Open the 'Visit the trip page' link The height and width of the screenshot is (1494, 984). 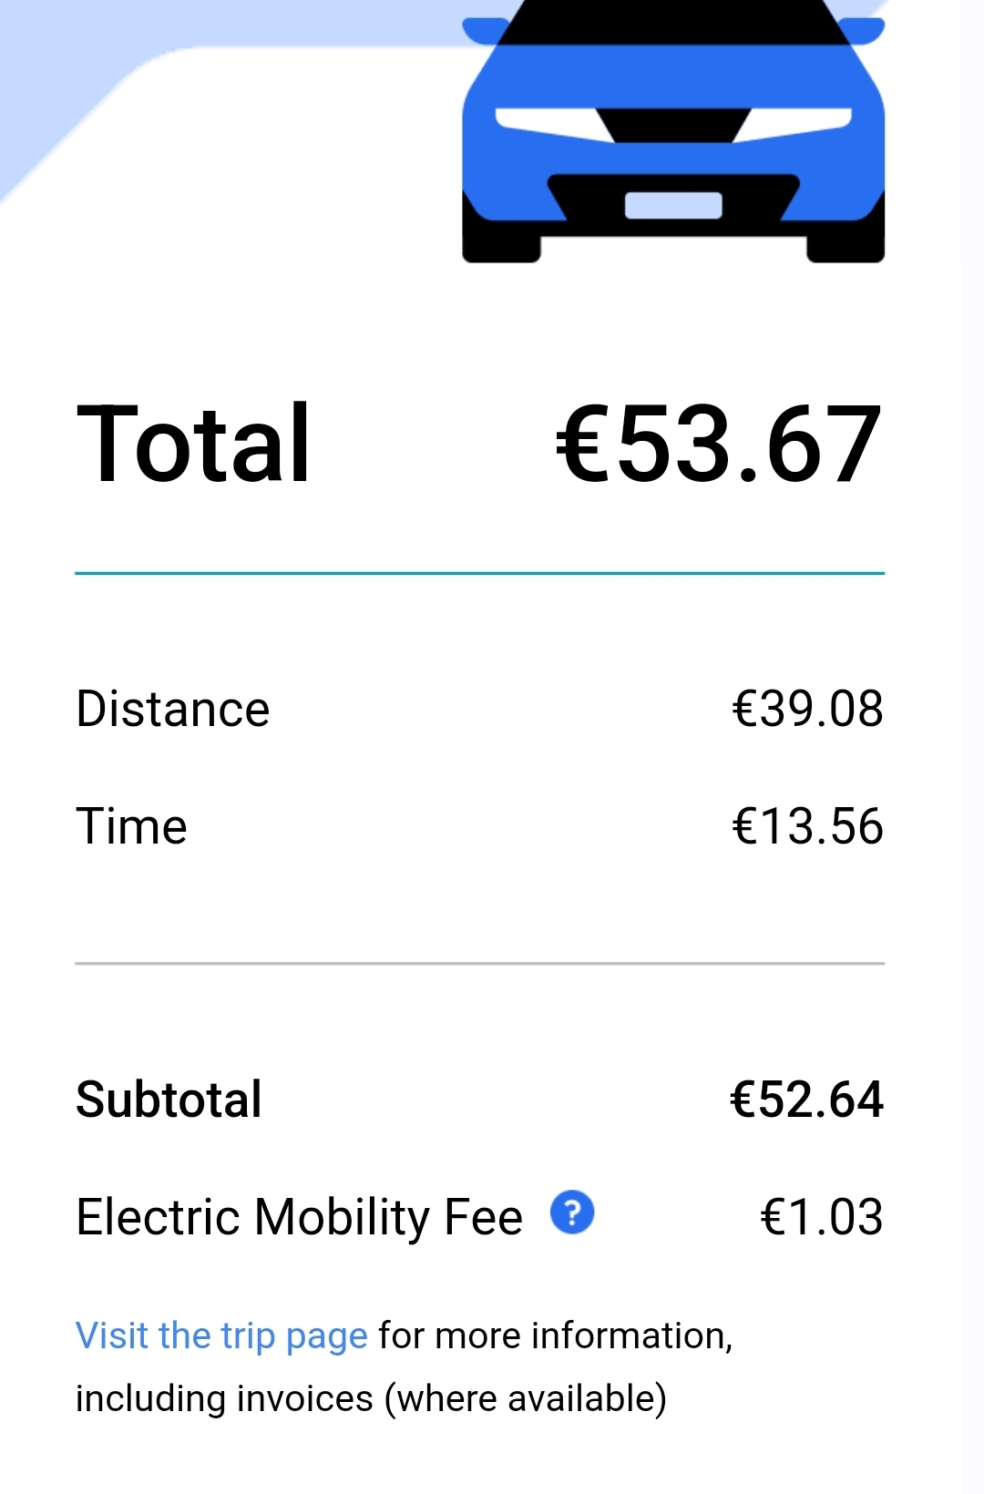(x=221, y=1335)
